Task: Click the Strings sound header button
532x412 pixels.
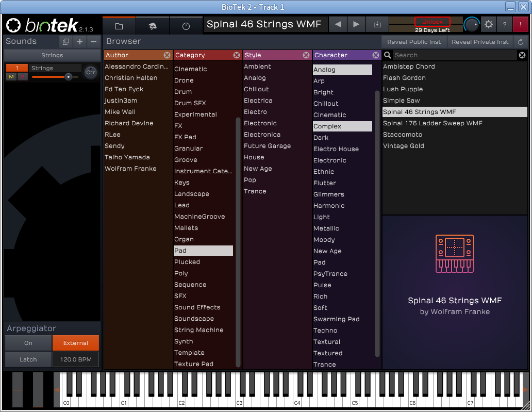Action: [x=52, y=55]
